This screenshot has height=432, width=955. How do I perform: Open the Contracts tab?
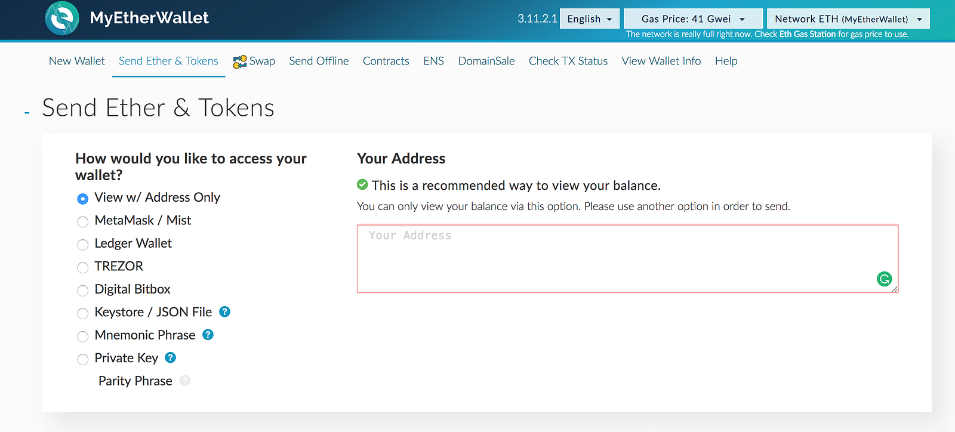386,61
